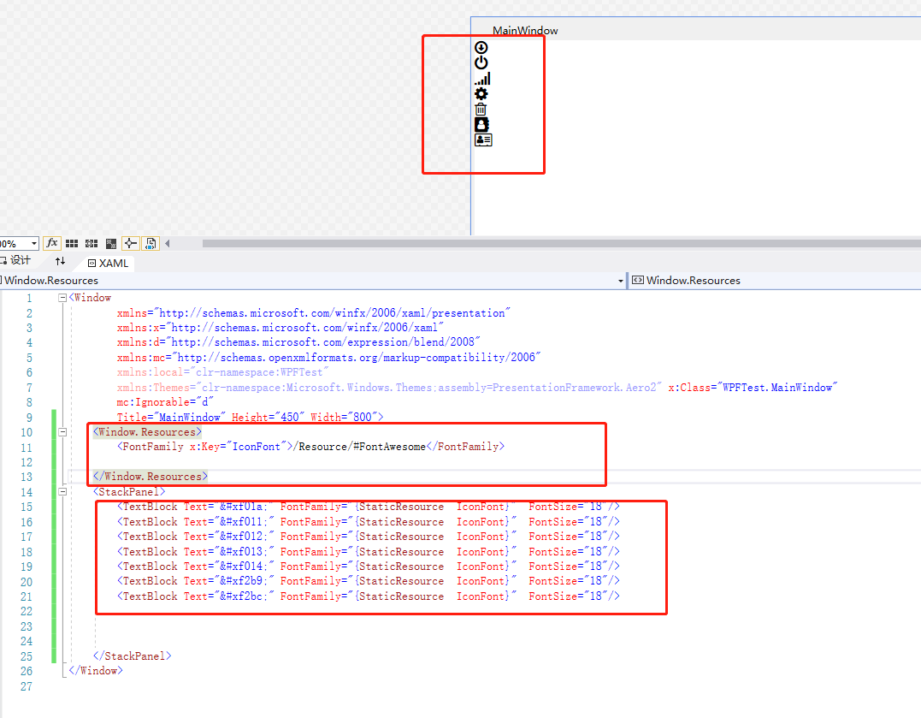
Task: Click the signal bars icon in preview
Action: click(482, 79)
